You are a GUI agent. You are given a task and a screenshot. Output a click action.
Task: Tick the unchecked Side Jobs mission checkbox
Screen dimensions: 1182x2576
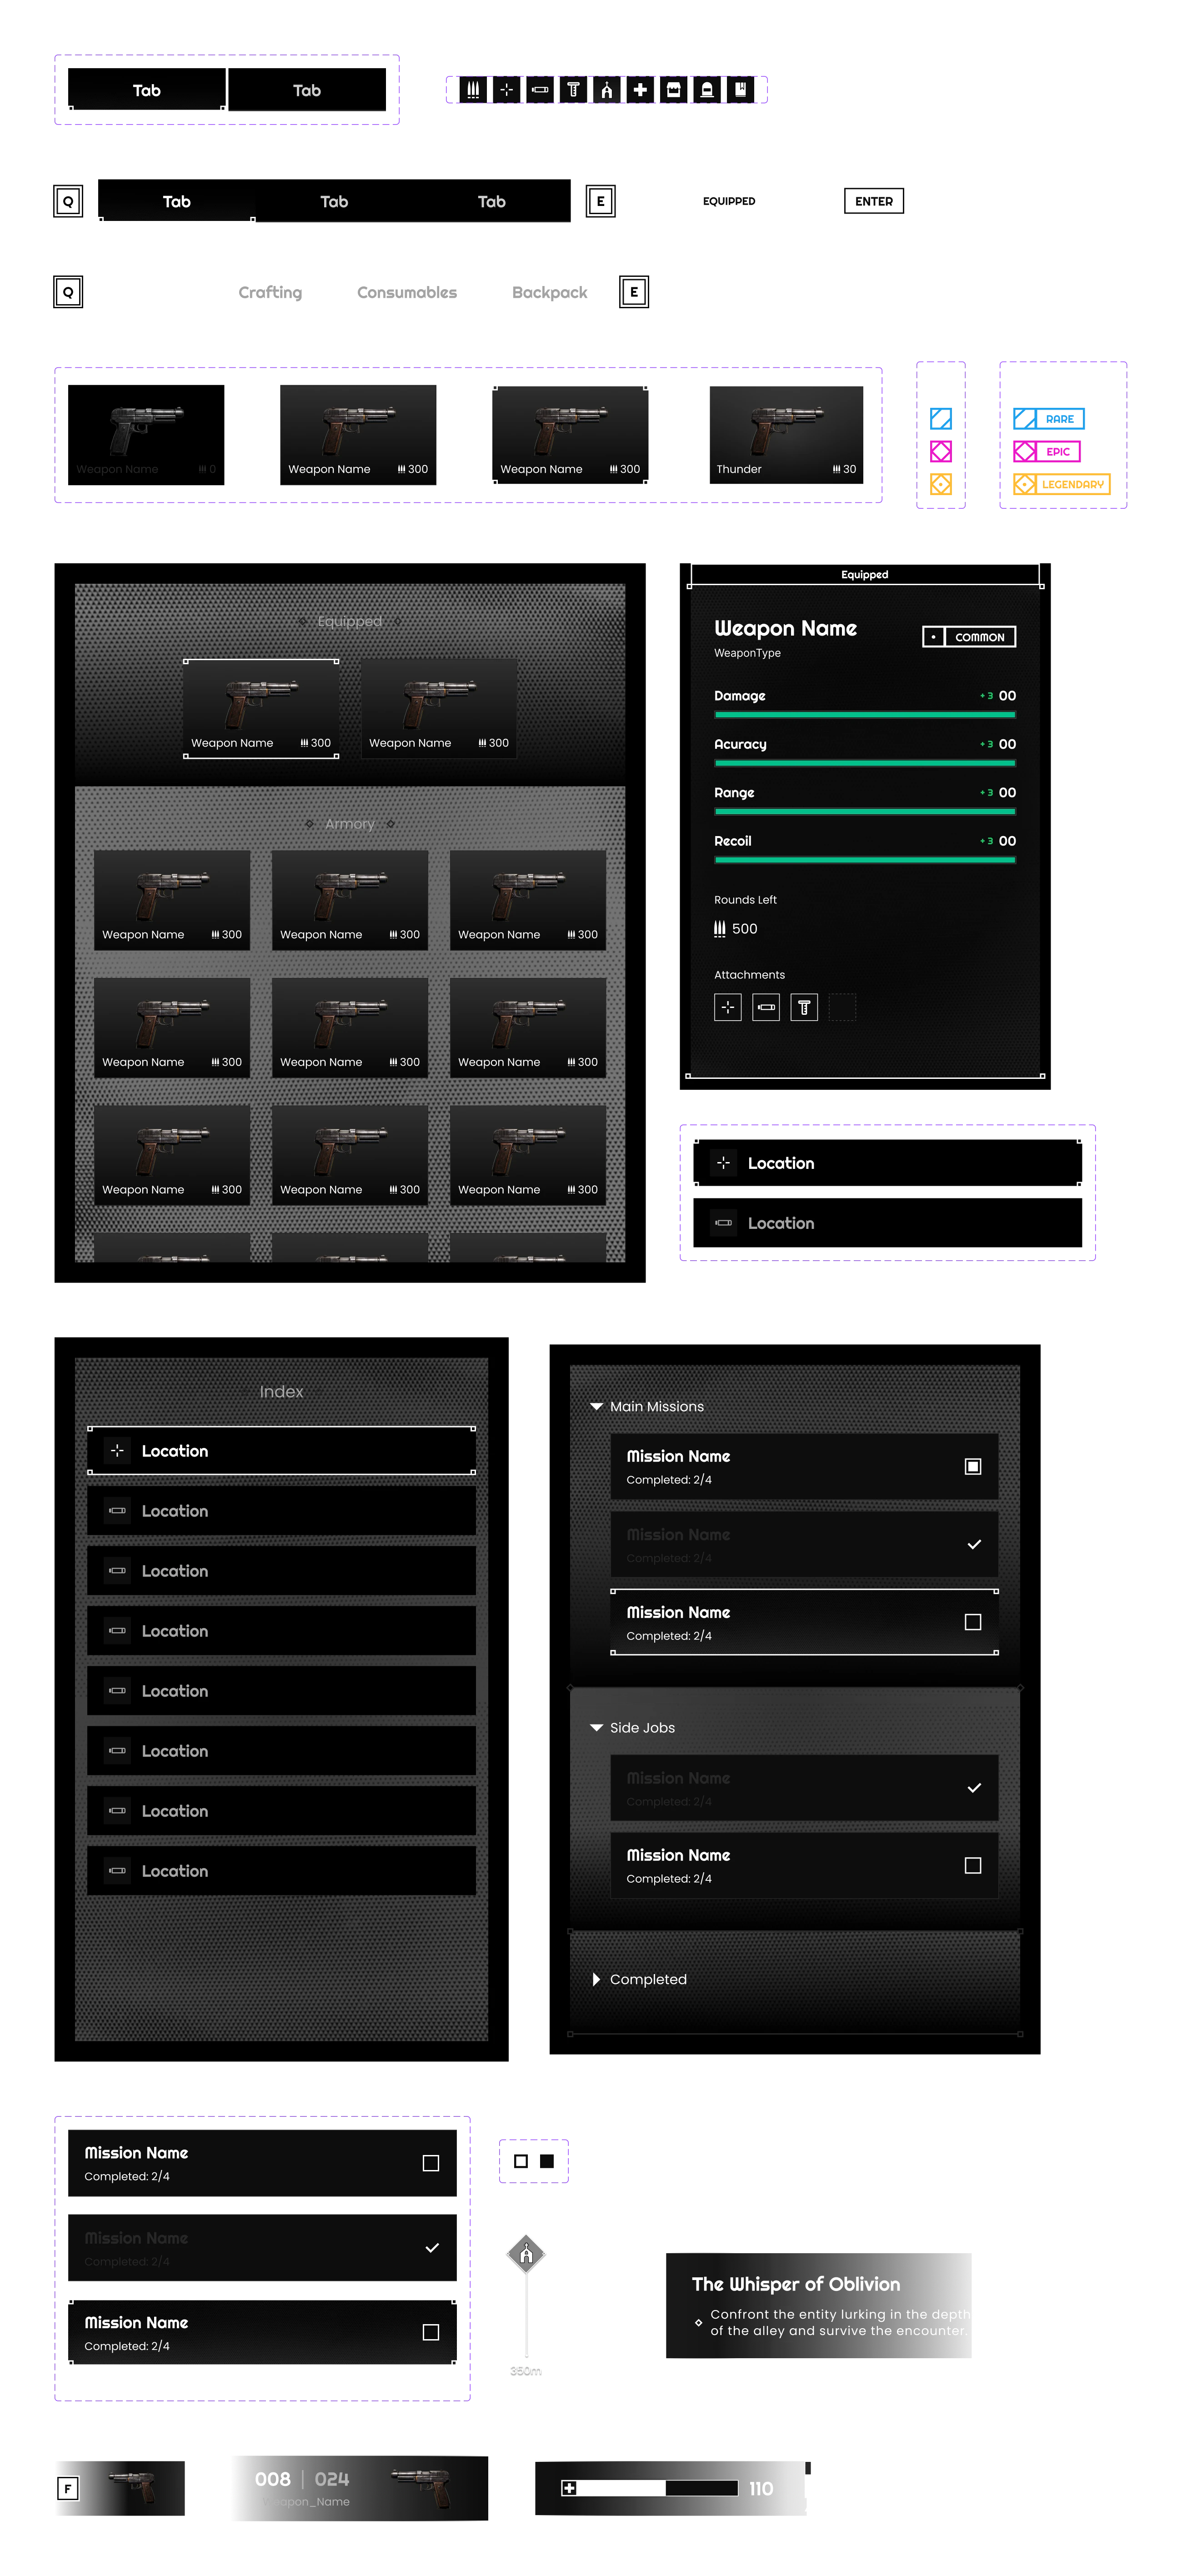pos(972,1865)
